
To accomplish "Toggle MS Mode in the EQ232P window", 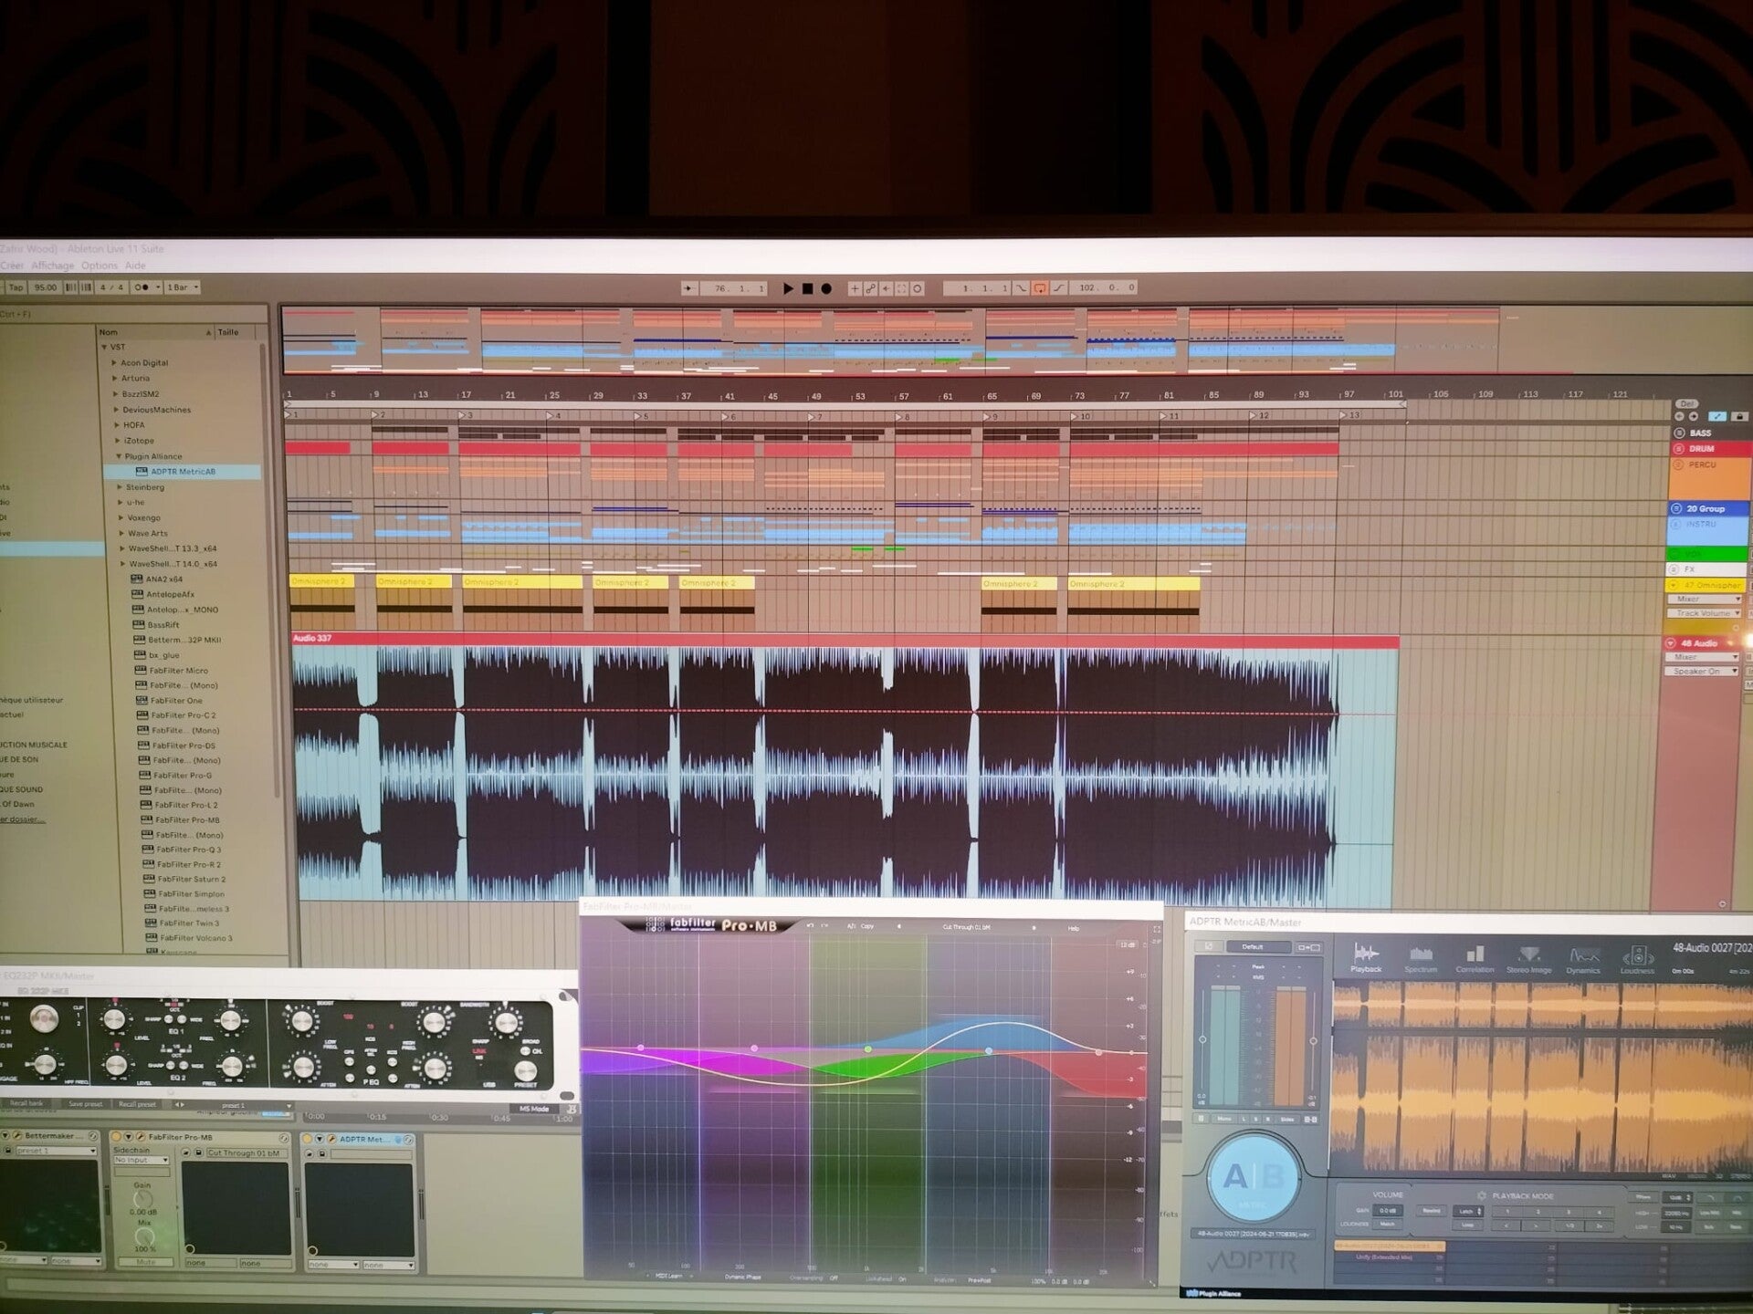I will coord(534,1110).
